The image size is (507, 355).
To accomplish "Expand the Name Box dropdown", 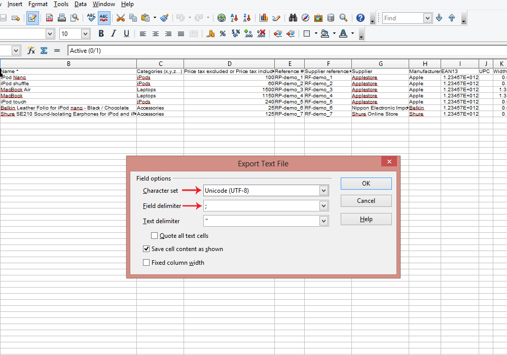I will point(16,50).
